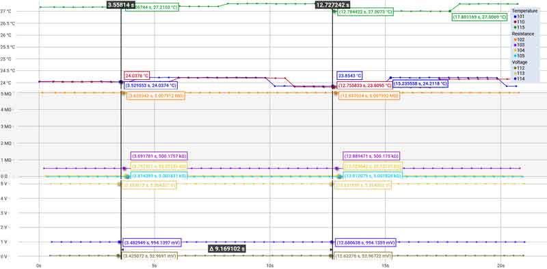Click the 20s tick on time axis

501,265
